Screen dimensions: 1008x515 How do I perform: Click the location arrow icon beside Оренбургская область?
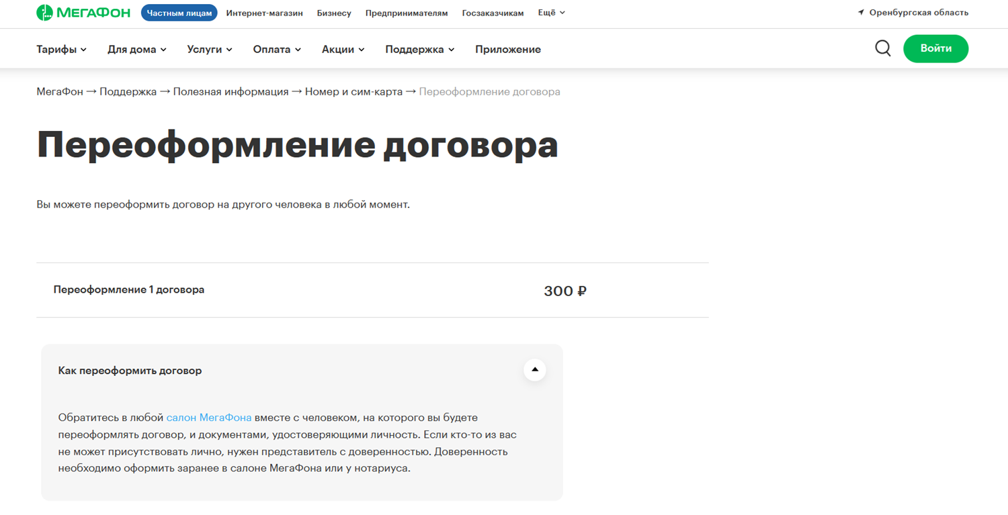click(861, 13)
